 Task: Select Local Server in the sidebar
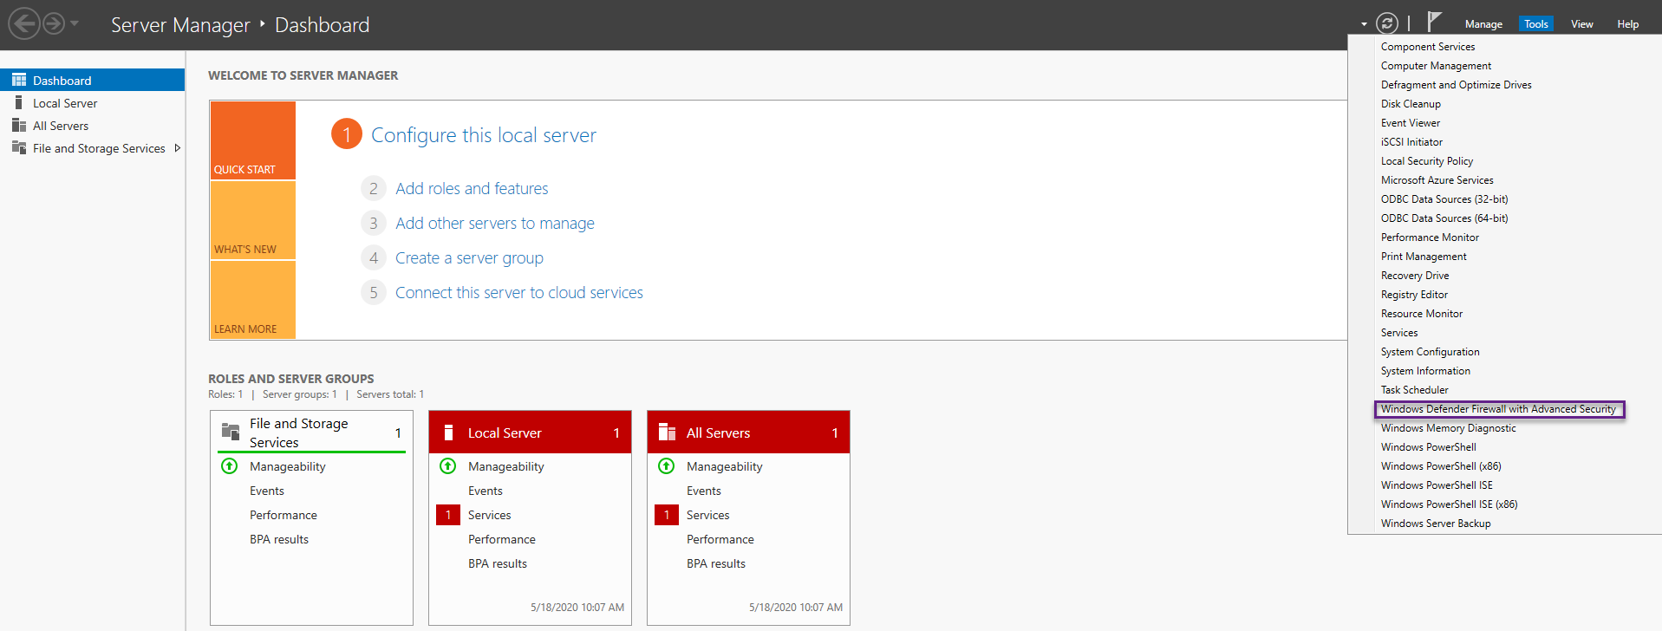coord(65,103)
